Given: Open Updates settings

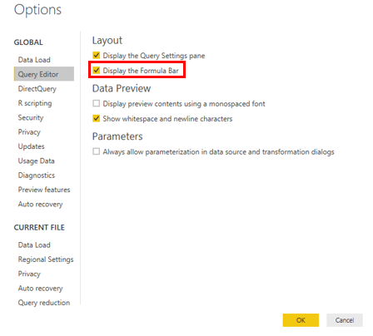Looking at the screenshot, I should click(32, 146).
